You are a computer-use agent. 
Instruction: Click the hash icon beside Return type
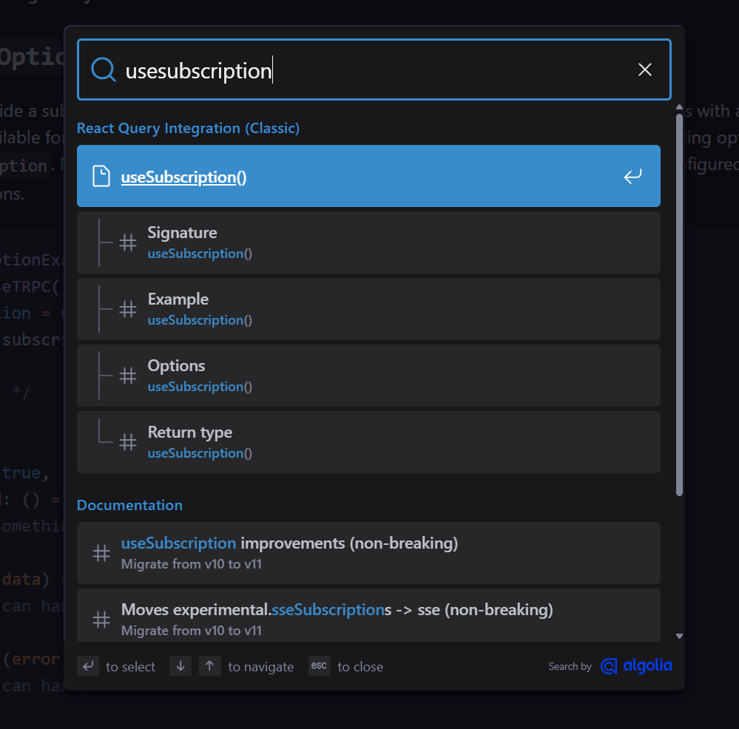pyautogui.click(x=128, y=442)
